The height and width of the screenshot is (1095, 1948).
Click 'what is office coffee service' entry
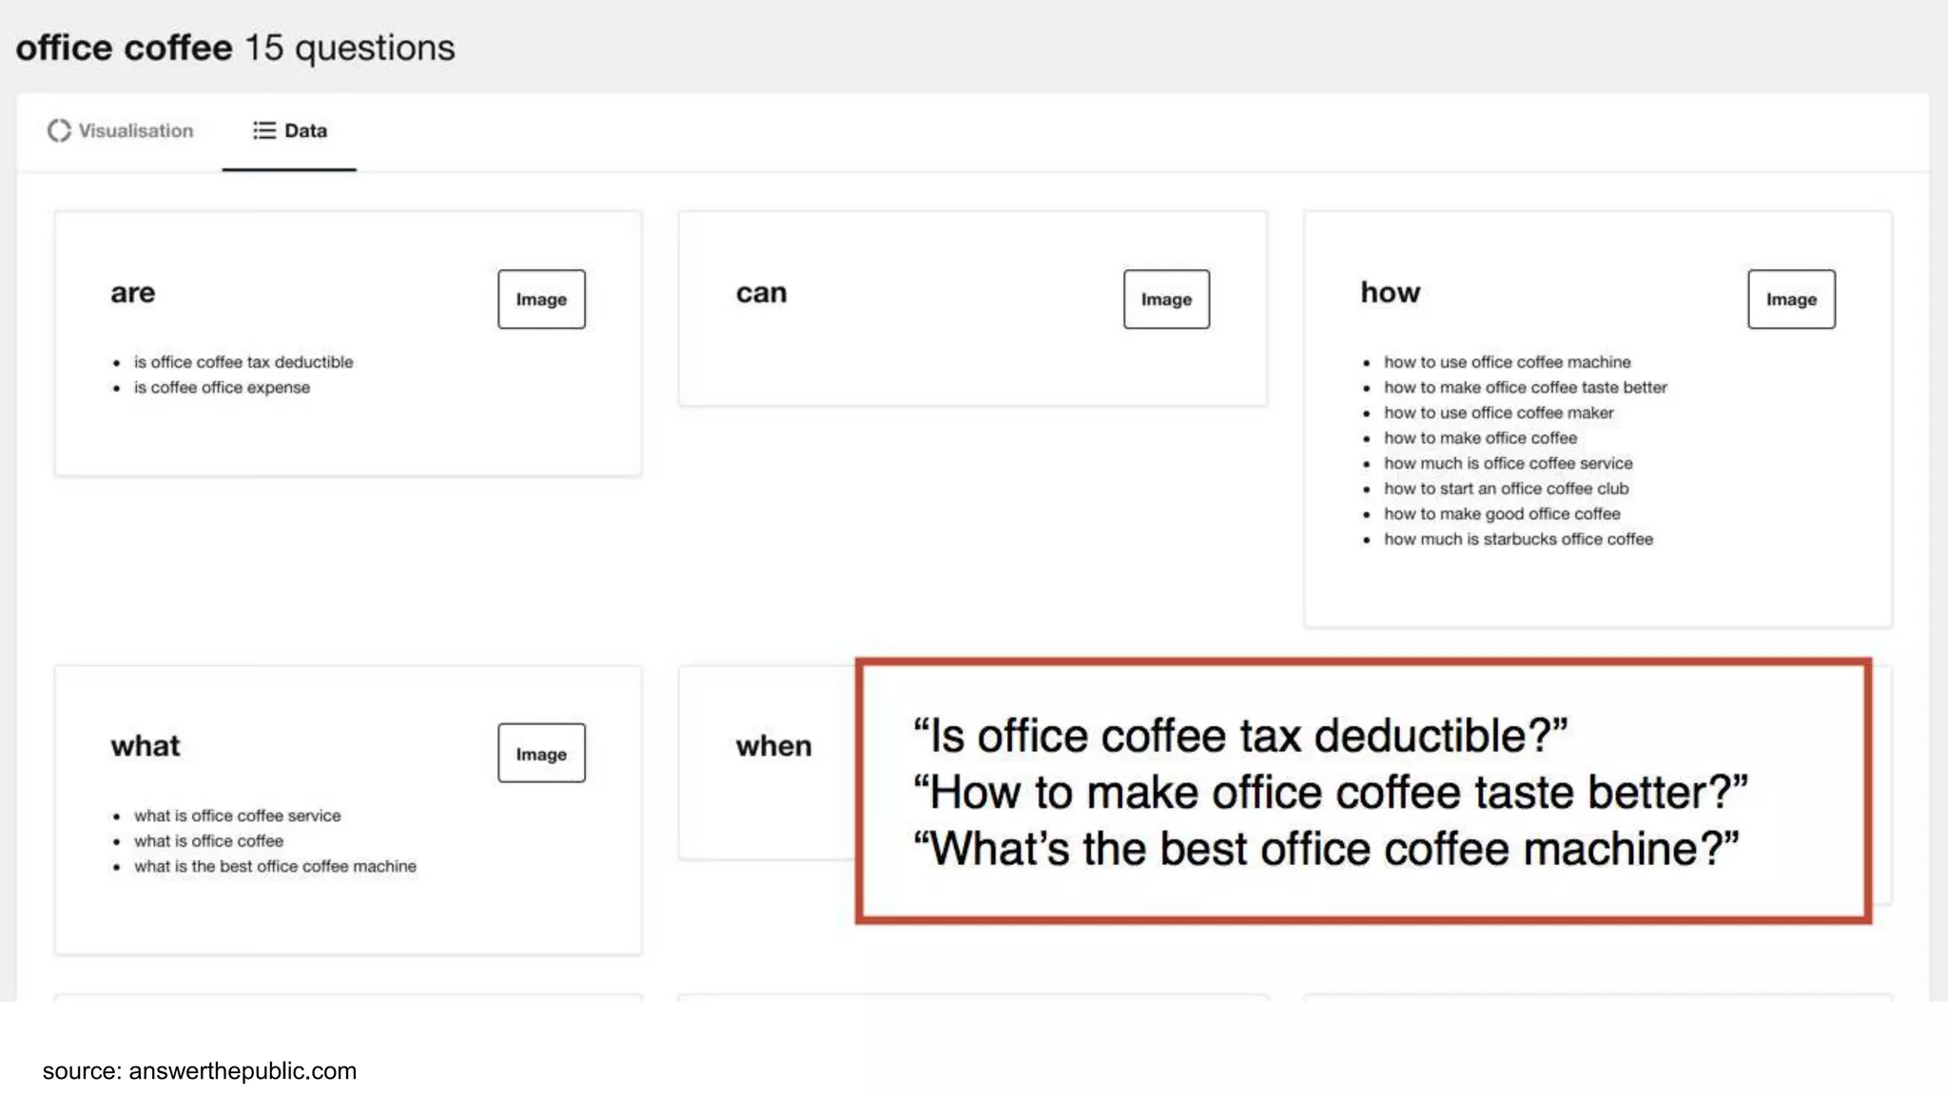tap(237, 816)
